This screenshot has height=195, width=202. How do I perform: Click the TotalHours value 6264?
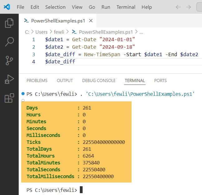(89, 156)
